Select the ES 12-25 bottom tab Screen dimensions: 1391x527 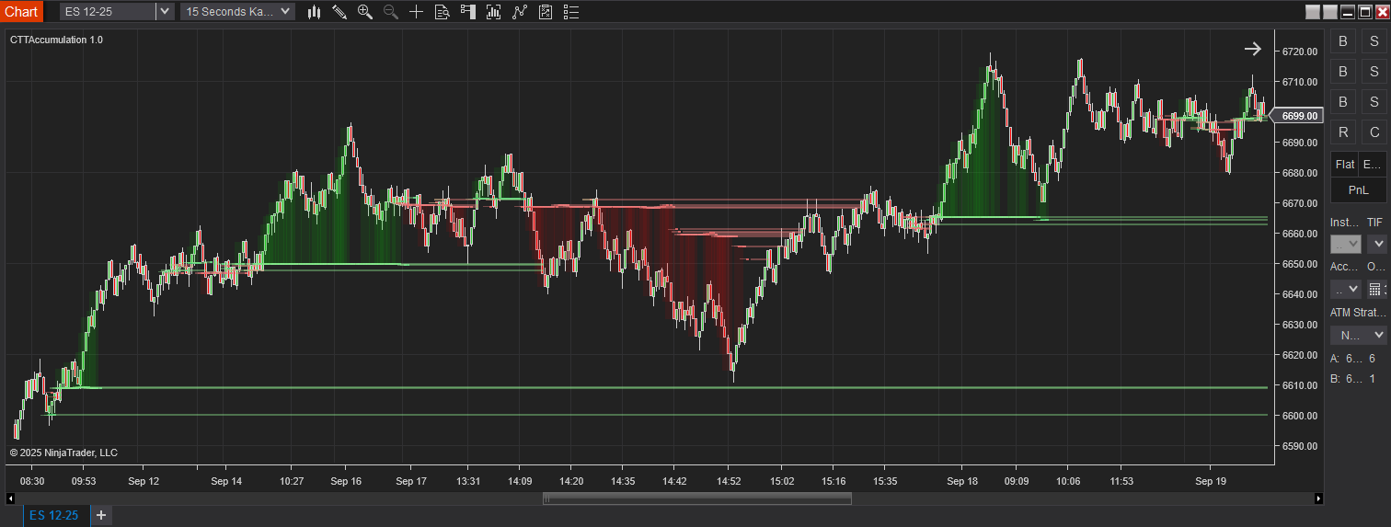(53, 515)
